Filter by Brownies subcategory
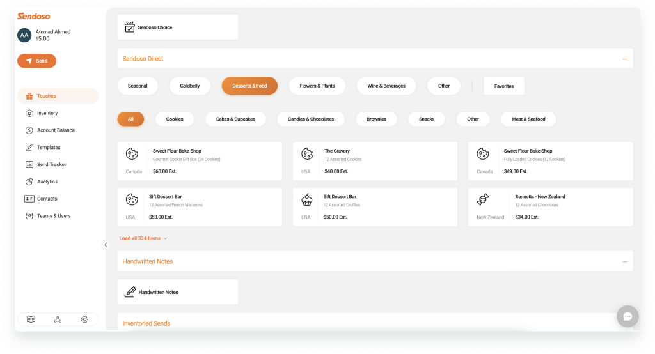Screen dimensions: 655x354 (x=376, y=119)
